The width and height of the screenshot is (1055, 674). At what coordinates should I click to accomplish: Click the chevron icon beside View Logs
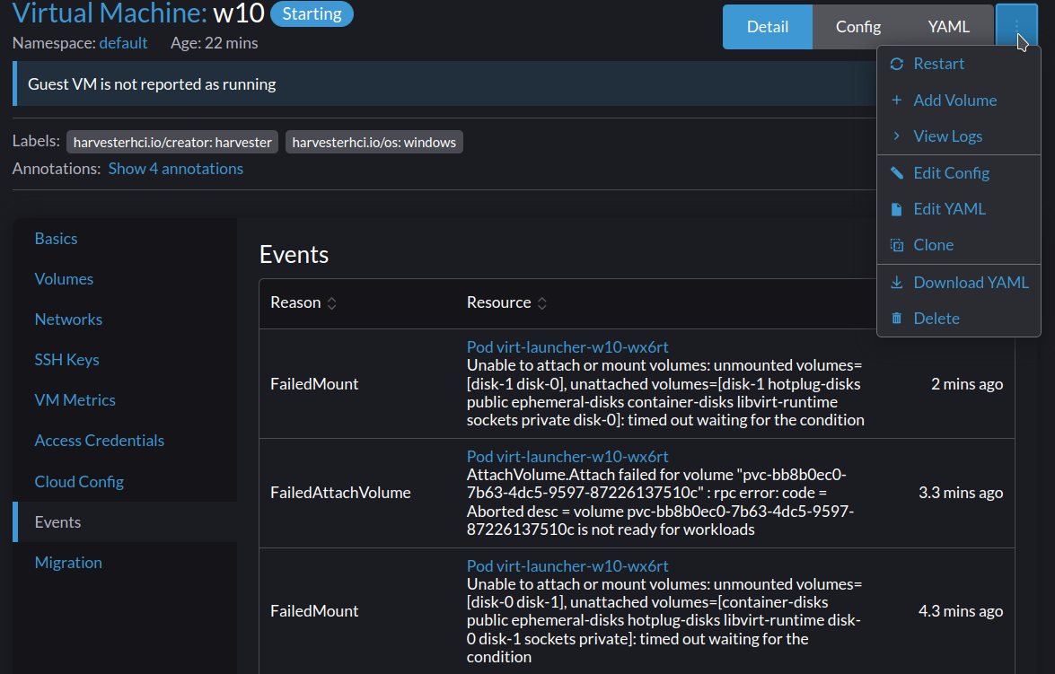[896, 136]
